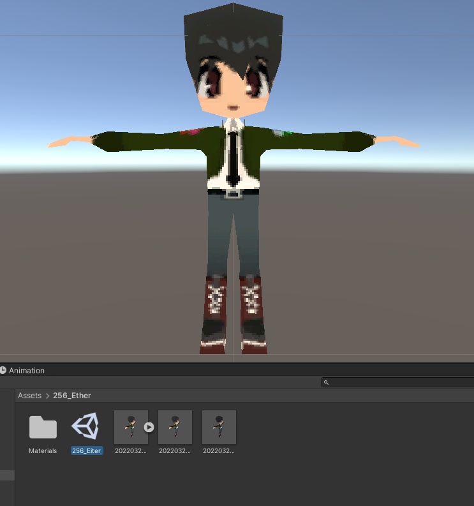Select the search magnifier icon
Image resolution: width=474 pixels, height=506 pixels.
[326, 382]
